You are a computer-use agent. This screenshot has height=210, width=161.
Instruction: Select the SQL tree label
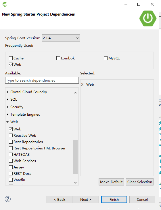tap(14, 100)
